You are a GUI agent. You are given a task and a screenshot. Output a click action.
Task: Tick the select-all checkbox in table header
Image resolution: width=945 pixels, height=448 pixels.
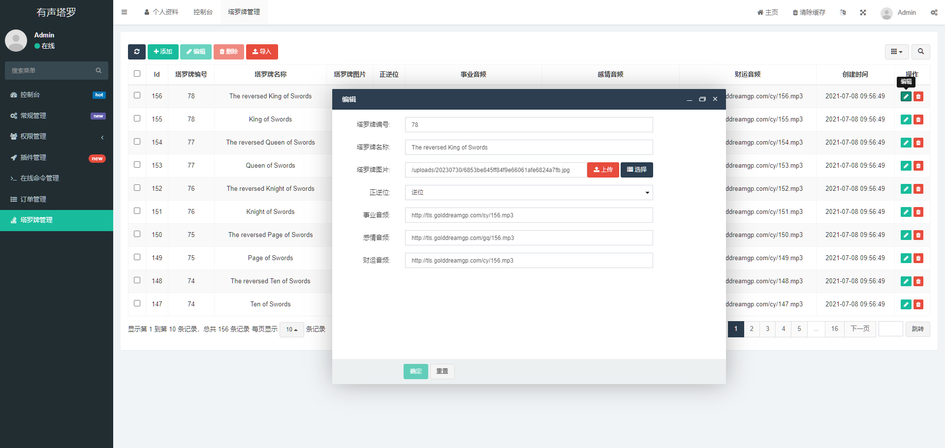(x=137, y=74)
